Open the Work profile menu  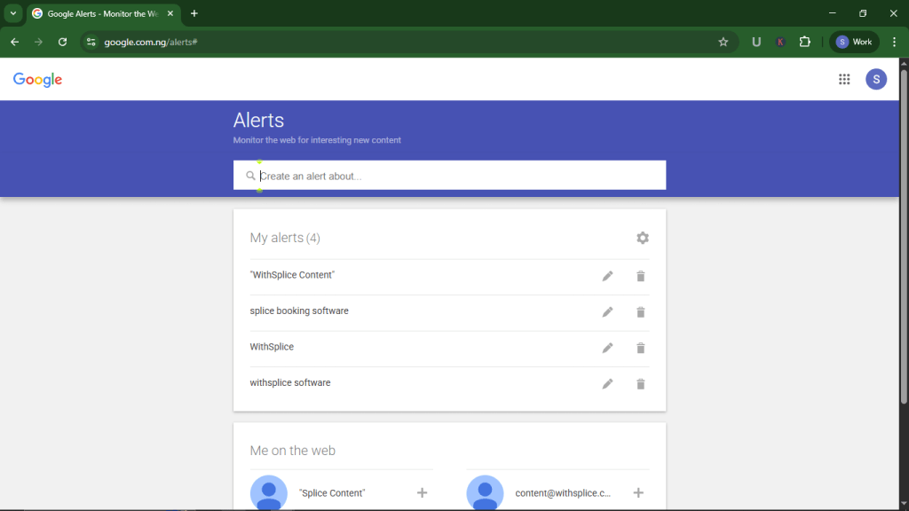coord(854,42)
